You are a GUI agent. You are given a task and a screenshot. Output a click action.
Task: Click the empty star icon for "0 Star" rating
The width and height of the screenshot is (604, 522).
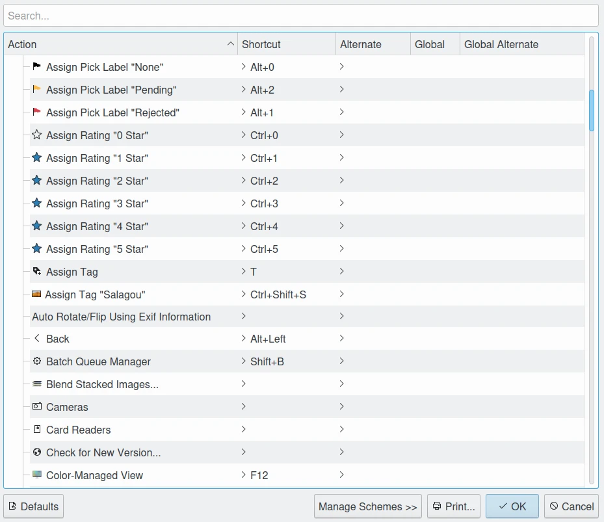tap(36, 135)
